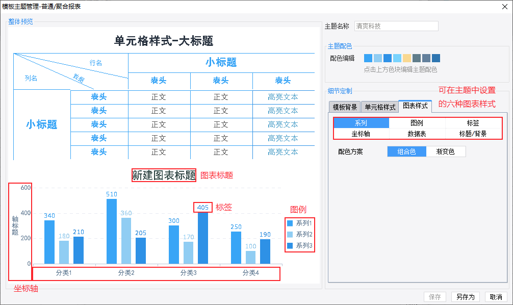Click the first blue theme color block
This screenshot has height=305, width=513.
(x=368, y=58)
